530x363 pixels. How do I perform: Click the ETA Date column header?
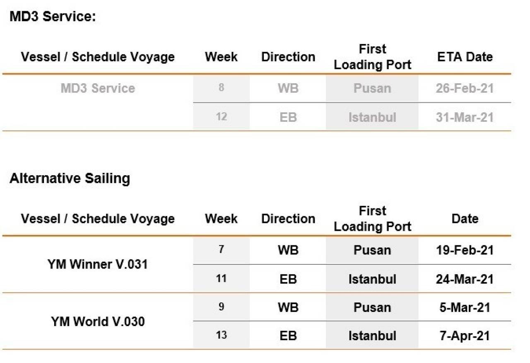click(465, 57)
